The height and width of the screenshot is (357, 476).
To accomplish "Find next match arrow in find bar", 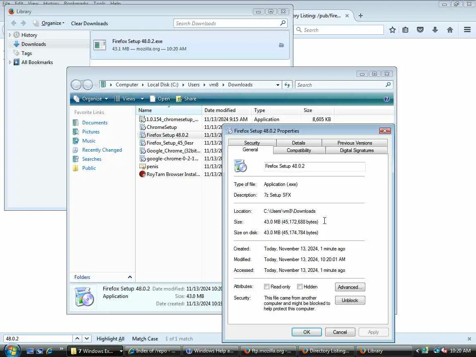I will (x=86, y=338).
